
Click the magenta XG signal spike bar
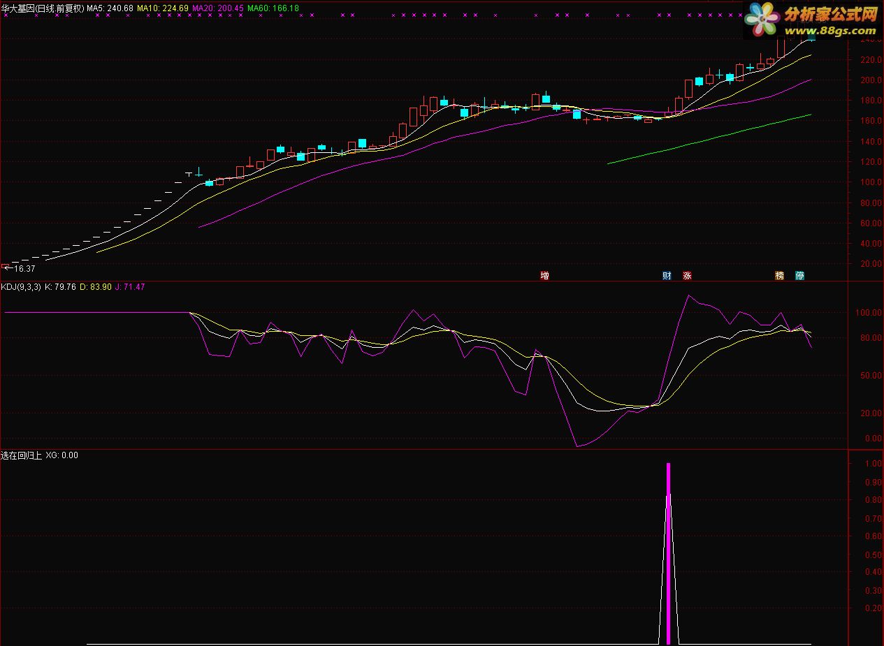point(669,553)
